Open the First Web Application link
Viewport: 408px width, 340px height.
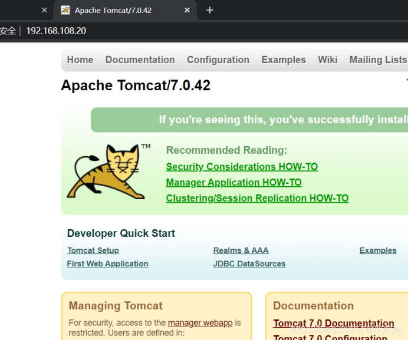tap(107, 264)
